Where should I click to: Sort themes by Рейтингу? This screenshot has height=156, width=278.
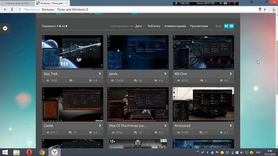pyautogui.click(x=154, y=26)
